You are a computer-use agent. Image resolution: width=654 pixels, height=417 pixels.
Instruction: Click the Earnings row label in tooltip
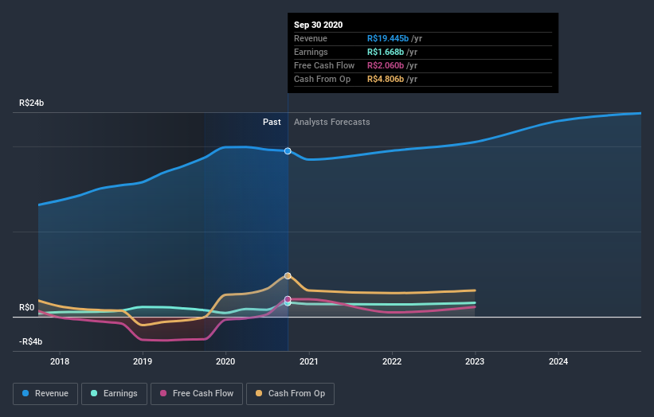311,52
